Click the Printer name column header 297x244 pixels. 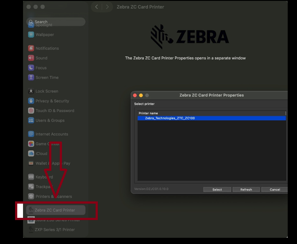[212, 113]
